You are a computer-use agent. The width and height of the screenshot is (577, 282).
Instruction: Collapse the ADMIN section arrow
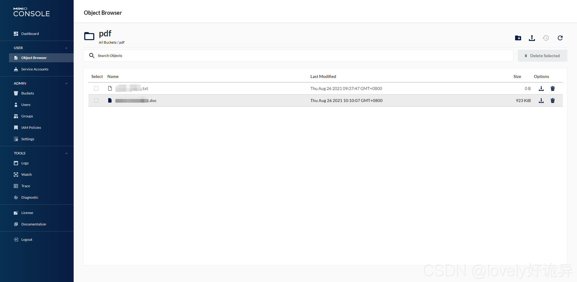point(66,83)
